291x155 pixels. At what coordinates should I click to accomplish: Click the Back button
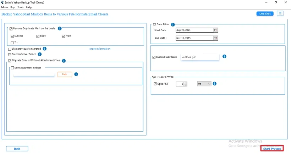[x=17, y=149]
